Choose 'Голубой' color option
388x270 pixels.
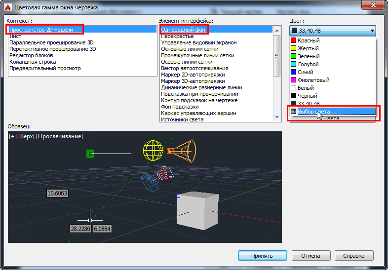[333, 64]
